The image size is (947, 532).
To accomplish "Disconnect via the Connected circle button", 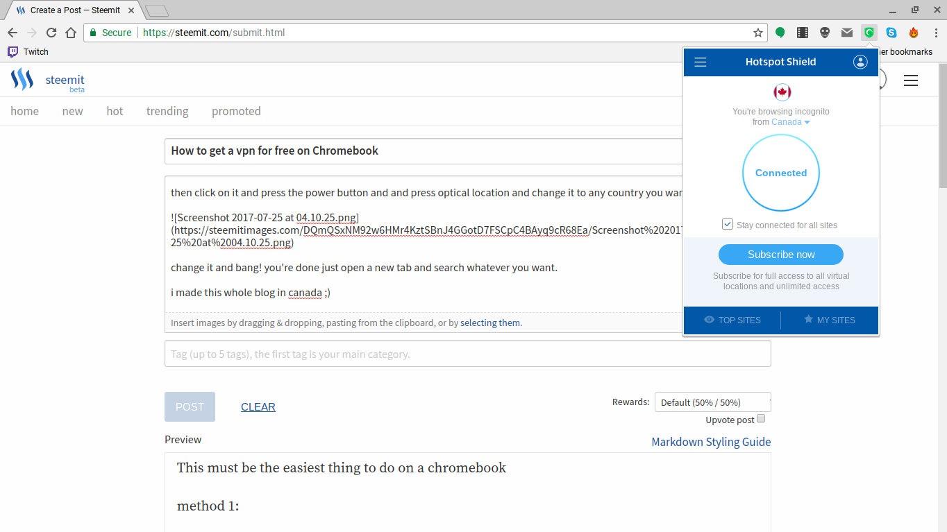I will (x=781, y=173).
